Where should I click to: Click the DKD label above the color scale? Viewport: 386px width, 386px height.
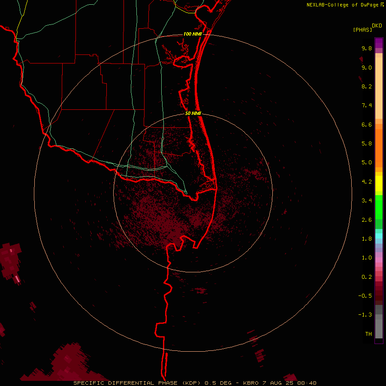(377, 26)
